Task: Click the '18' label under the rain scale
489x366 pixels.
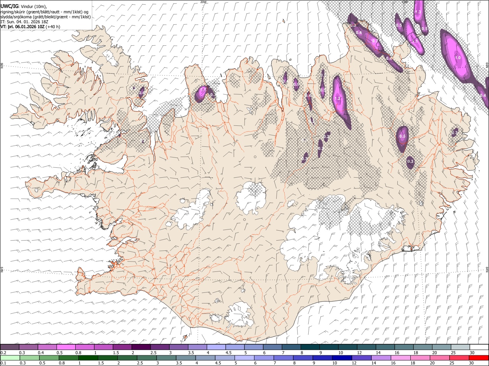Action: pyautogui.click(x=415, y=363)
